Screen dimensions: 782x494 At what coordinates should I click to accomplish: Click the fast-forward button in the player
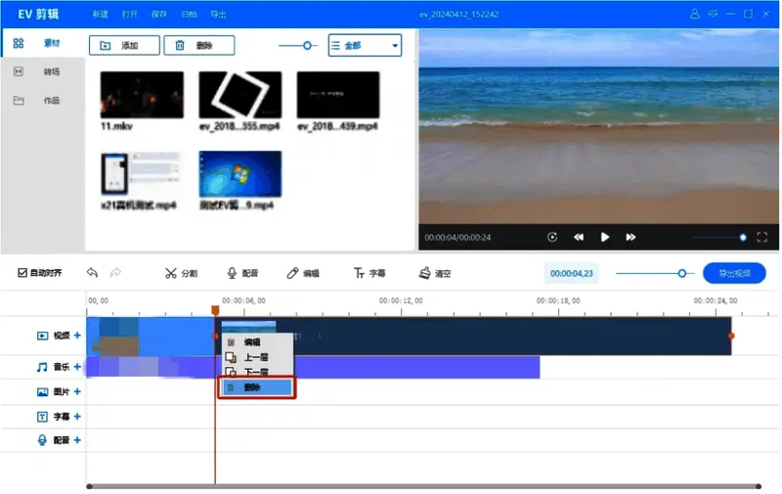coord(630,237)
